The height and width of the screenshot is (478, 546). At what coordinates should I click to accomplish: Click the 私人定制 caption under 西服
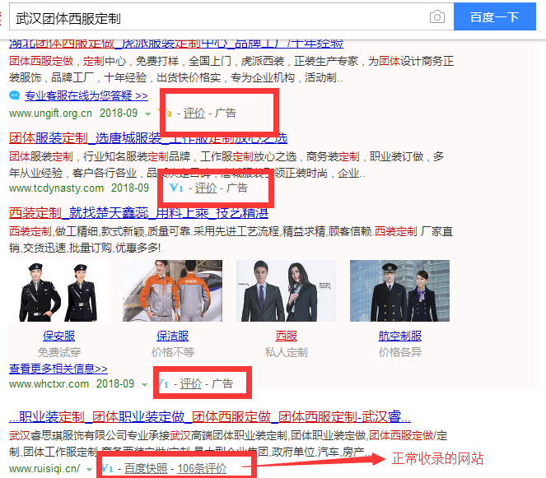coord(287,352)
